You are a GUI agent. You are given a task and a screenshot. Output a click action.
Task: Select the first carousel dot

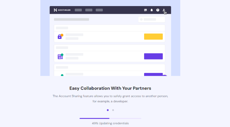coord(108,110)
